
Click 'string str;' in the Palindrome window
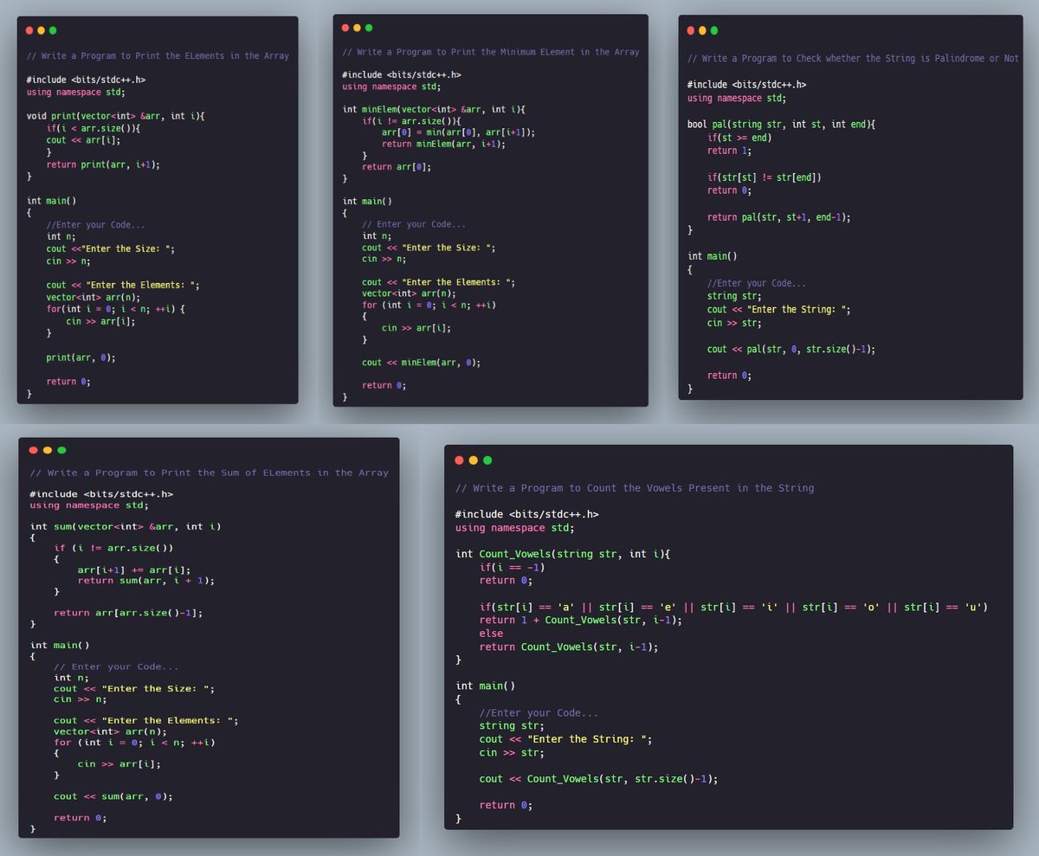pyautogui.click(x=735, y=296)
